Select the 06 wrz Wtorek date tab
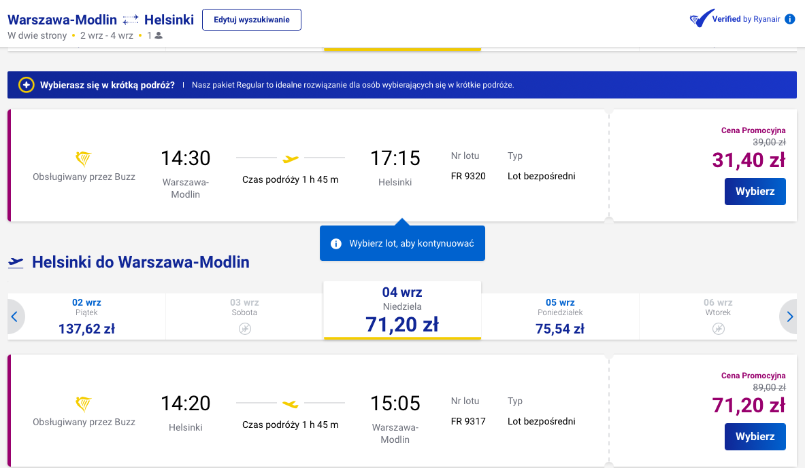This screenshot has height=468, width=805. click(x=718, y=317)
